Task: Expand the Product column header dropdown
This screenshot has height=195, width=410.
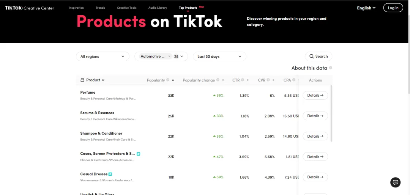Action: point(93,80)
